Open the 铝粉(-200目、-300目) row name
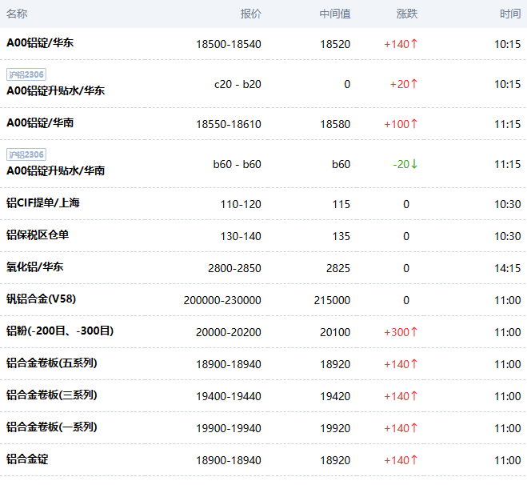This screenshot has width=527, height=485. 60,331
